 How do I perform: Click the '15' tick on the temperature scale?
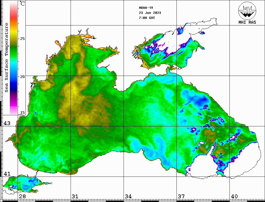pyautogui.click(x=22, y=112)
